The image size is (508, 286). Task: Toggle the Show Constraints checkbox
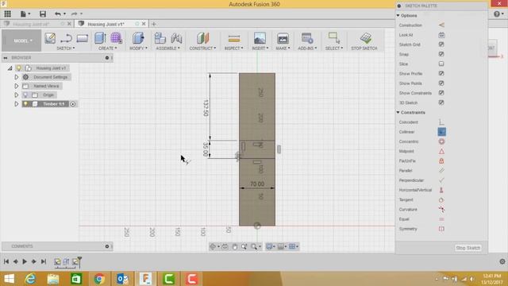pos(441,93)
